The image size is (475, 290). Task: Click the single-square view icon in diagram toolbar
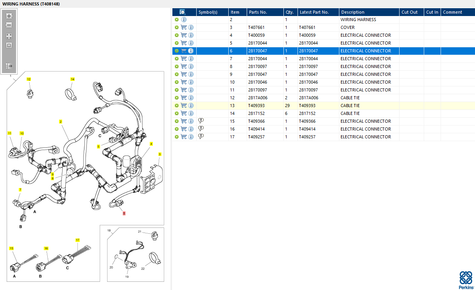point(9,45)
